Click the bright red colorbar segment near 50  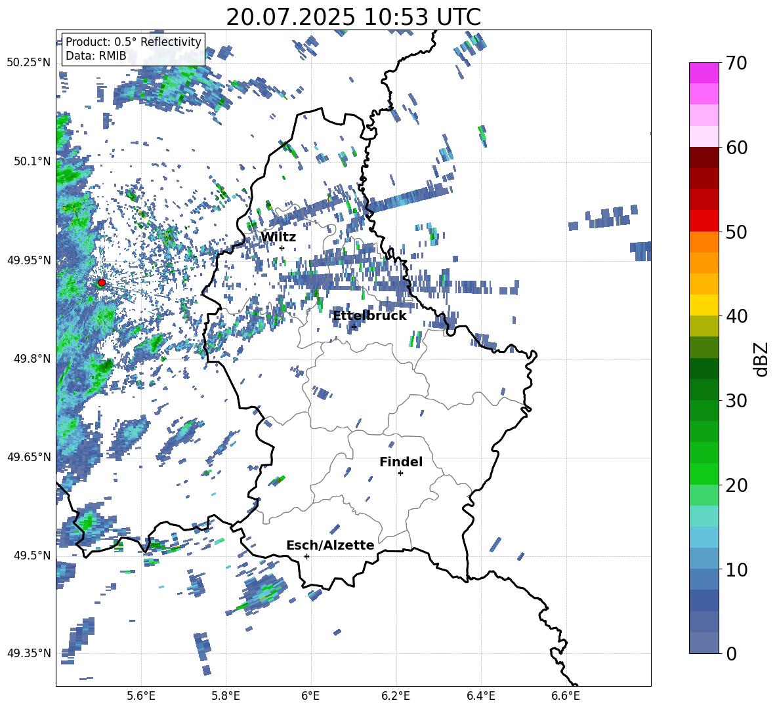click(703, 221)
